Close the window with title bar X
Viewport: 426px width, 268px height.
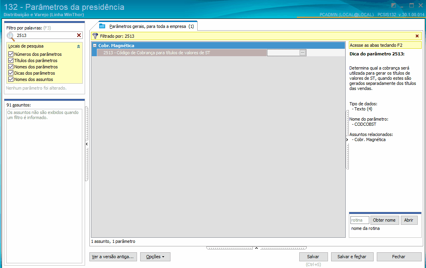point(420,6)
